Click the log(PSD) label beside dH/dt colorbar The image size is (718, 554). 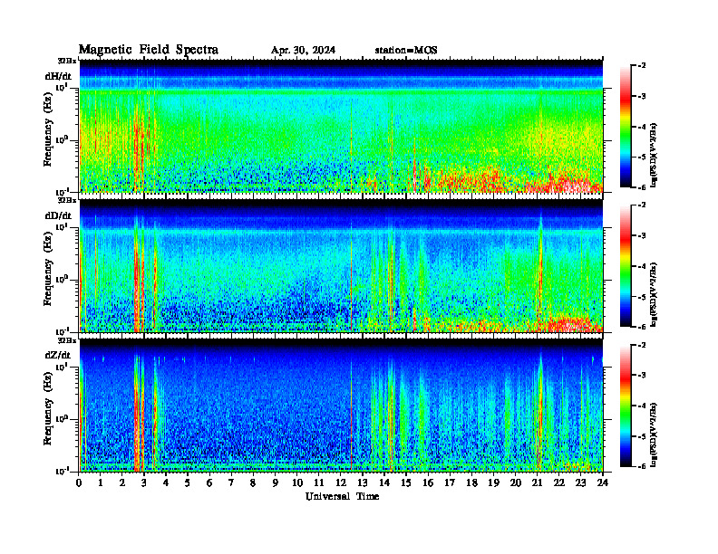click(x=654, y=156)
